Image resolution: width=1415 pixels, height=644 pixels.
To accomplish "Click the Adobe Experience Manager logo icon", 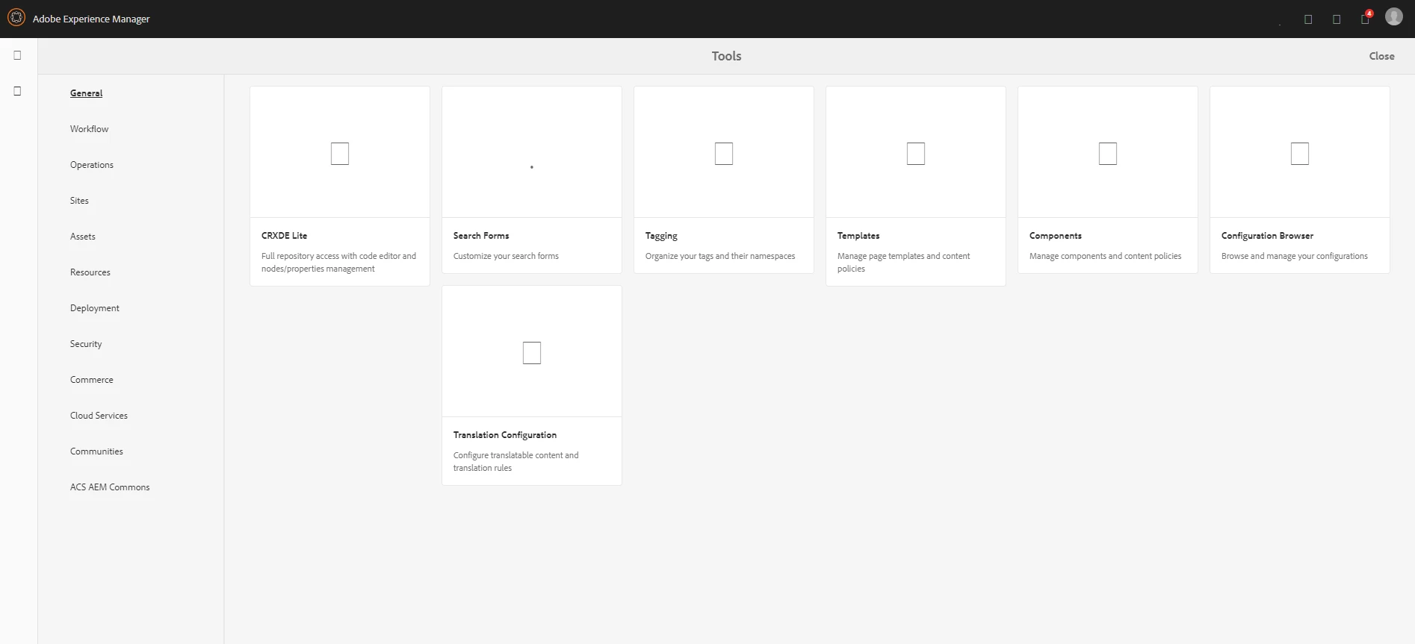I will pyautogui.click(x=16, y=18).
